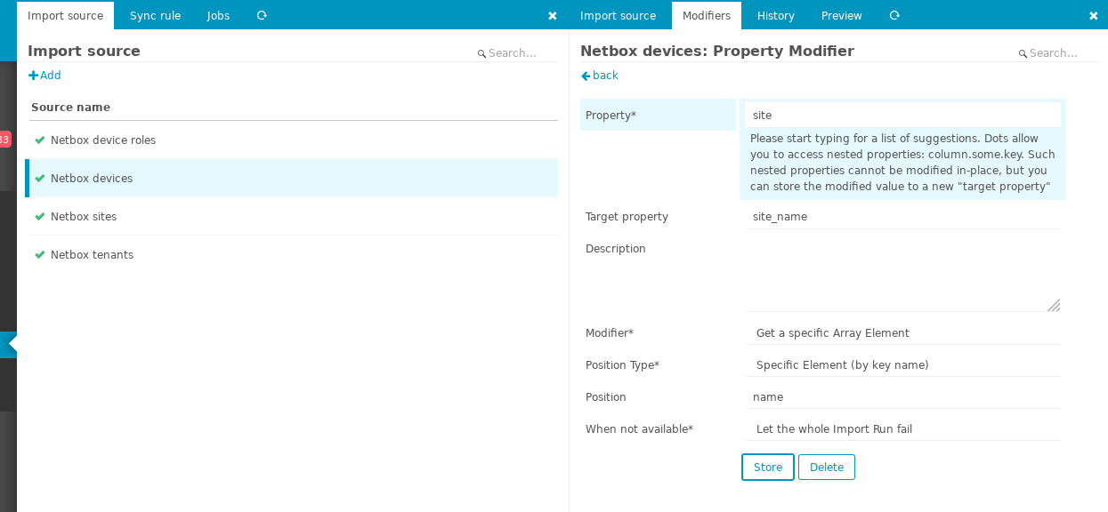Click the Target property label

point(627,217)
